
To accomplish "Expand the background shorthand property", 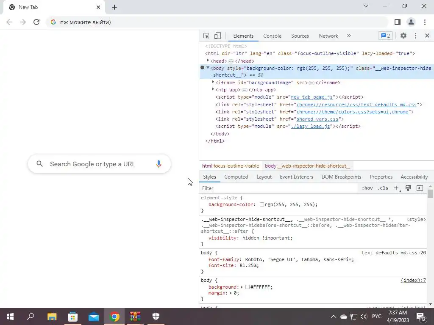I will (x=242, y=287).
